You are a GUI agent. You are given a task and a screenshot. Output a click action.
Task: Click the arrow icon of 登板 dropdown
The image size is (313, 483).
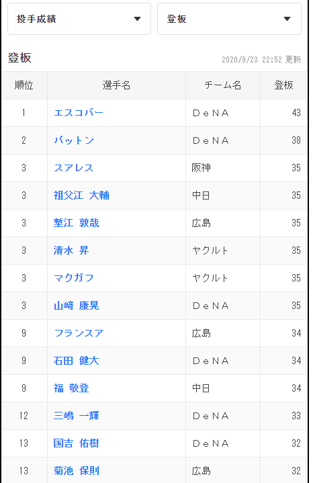(287, 19)
